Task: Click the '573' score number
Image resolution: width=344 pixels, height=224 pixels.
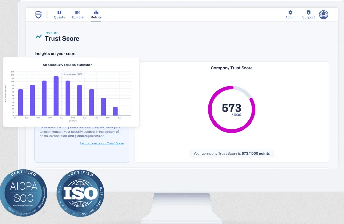Action: coord(232,108)
